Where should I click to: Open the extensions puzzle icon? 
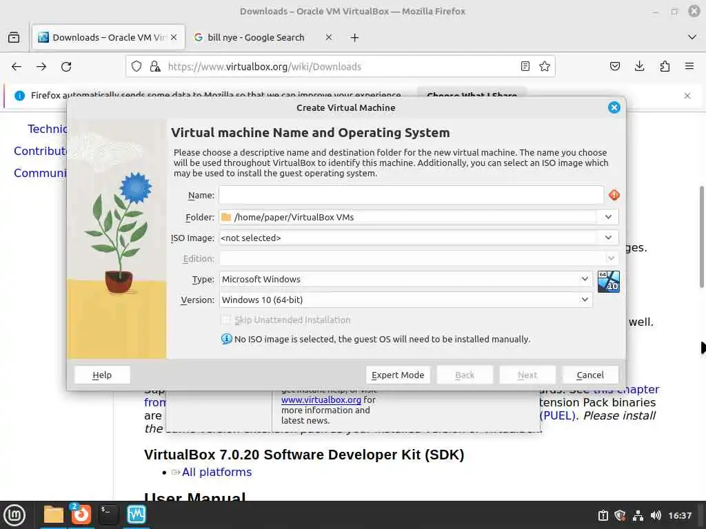pos(665,67)
